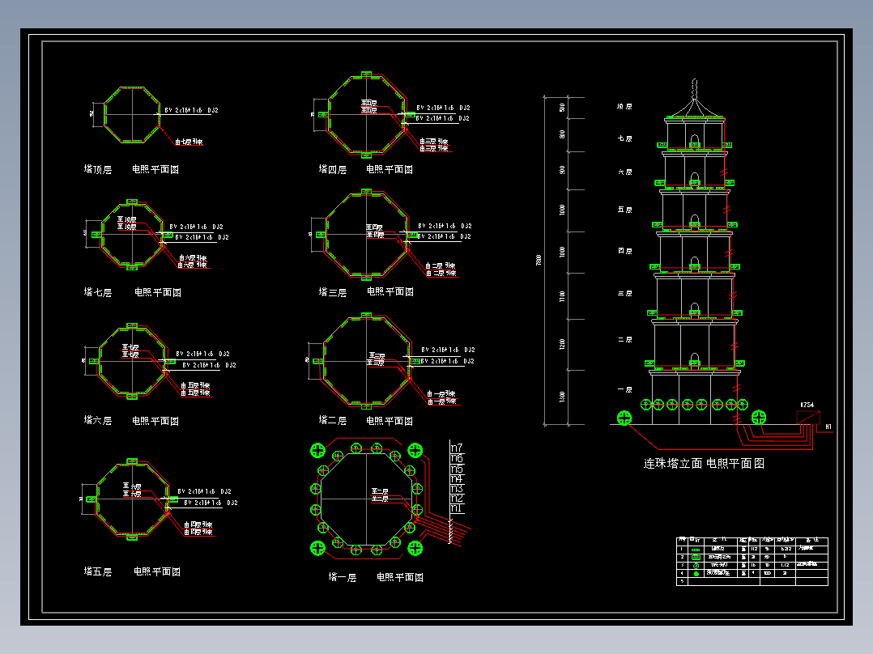Select 电照平面图 label beside 塔七层

click(158, 292)
